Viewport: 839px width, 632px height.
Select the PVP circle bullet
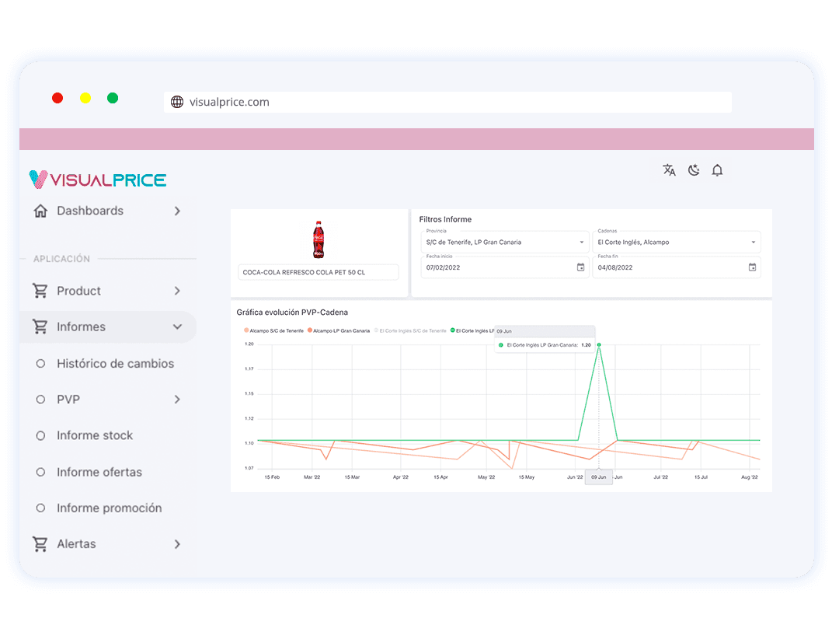click(x=40, y=400)
